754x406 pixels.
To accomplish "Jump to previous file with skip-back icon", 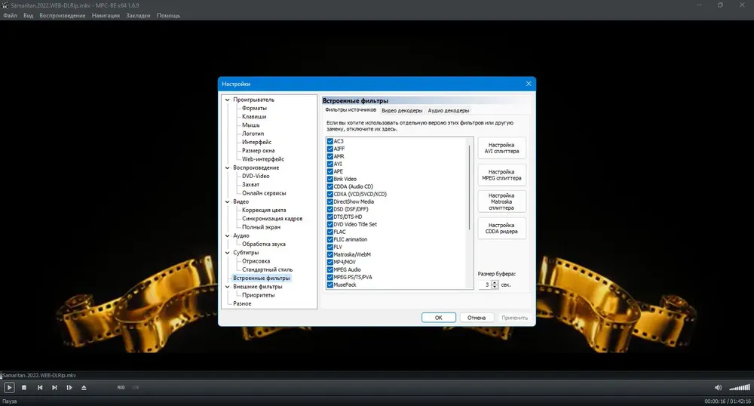I will 40,387.
